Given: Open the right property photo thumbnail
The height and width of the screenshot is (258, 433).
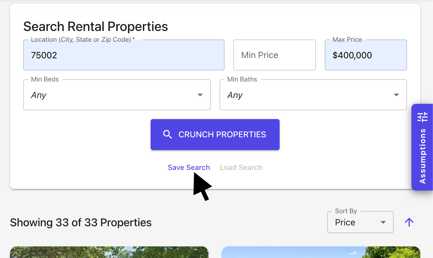Looking at the screenshot, I should [x=321, y=252].
